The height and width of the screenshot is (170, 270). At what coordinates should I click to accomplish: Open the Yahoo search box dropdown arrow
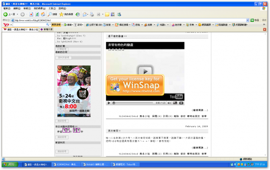[50, 25]
